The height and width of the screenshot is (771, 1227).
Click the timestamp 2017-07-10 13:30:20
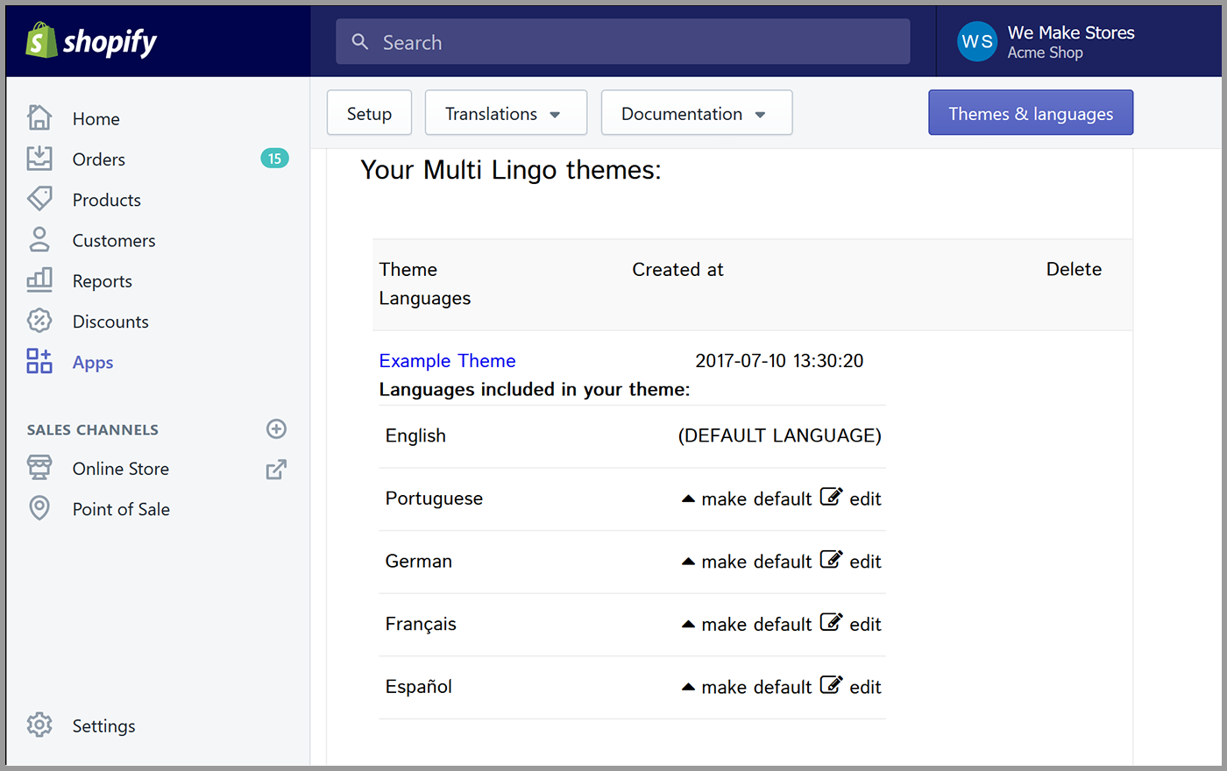click(779, 360)
